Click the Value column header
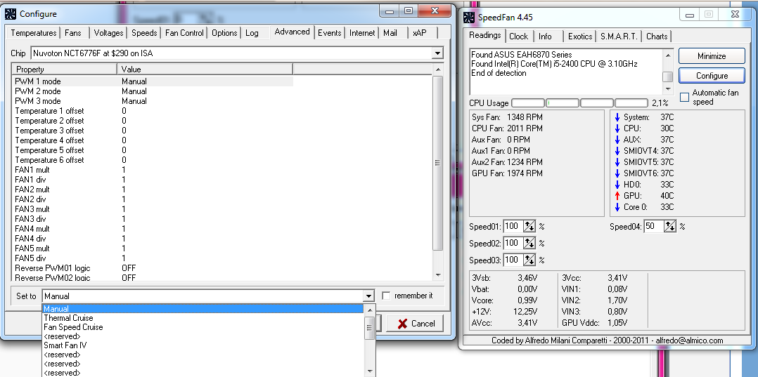758x377 pixels. coord(205,70)
